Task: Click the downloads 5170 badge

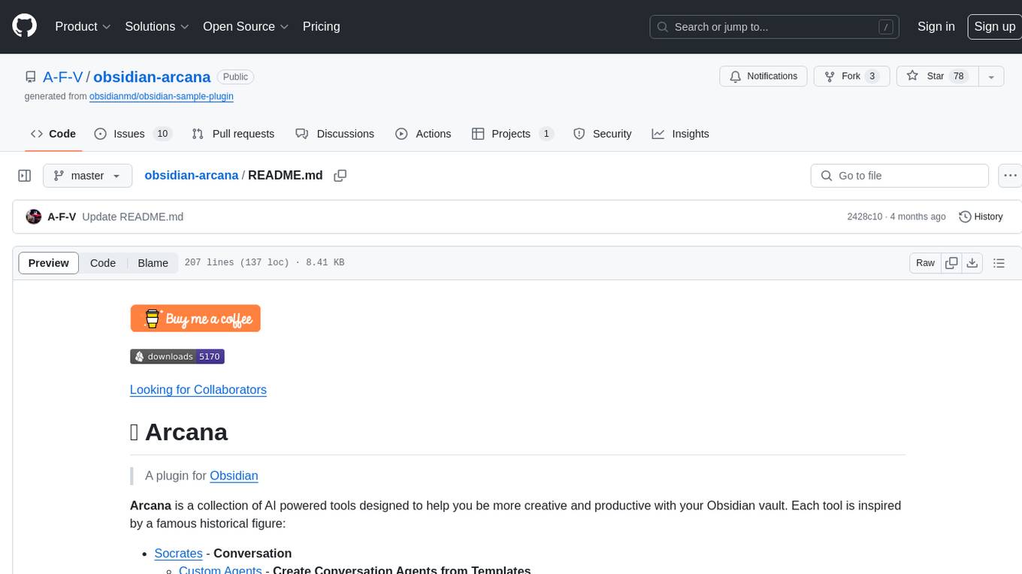Action: 177,356
